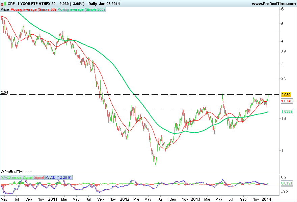Click price axis label 6
297x202 pixels.
282,9
